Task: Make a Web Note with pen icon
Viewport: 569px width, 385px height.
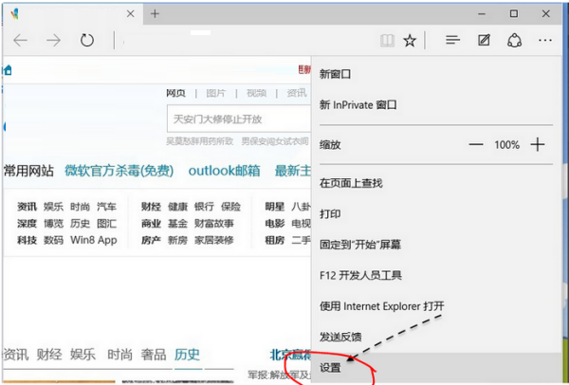Action: pos(484,41)
